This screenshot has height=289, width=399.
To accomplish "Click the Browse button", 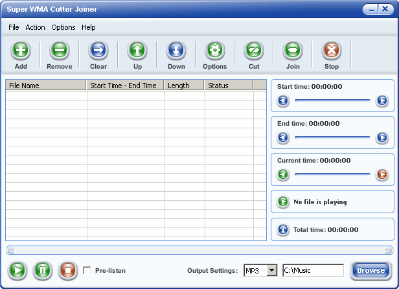I will [x=370, y=270].
